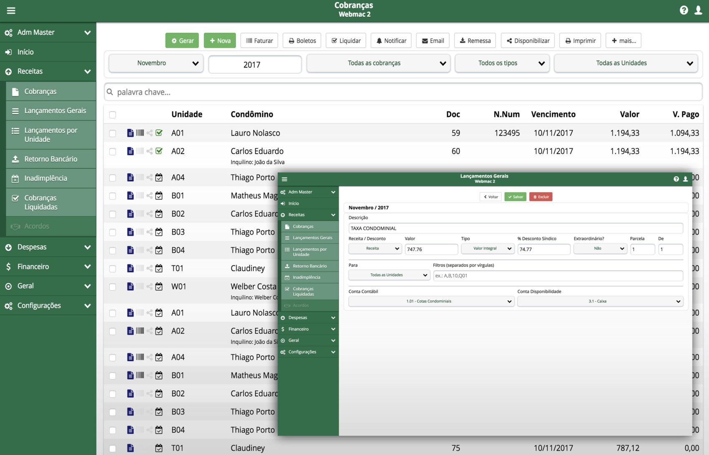The image size is (709, 455).
Task: Click the help question mark icon
Action: tap(684, 10)
